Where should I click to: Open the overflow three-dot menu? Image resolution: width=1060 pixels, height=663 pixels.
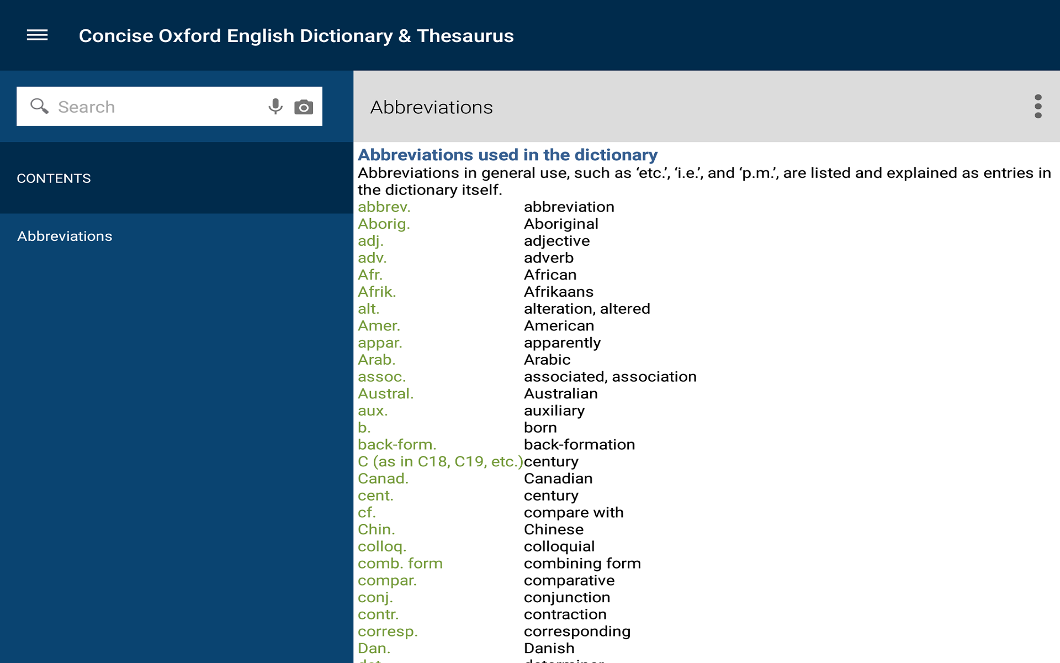[1038, 106]
